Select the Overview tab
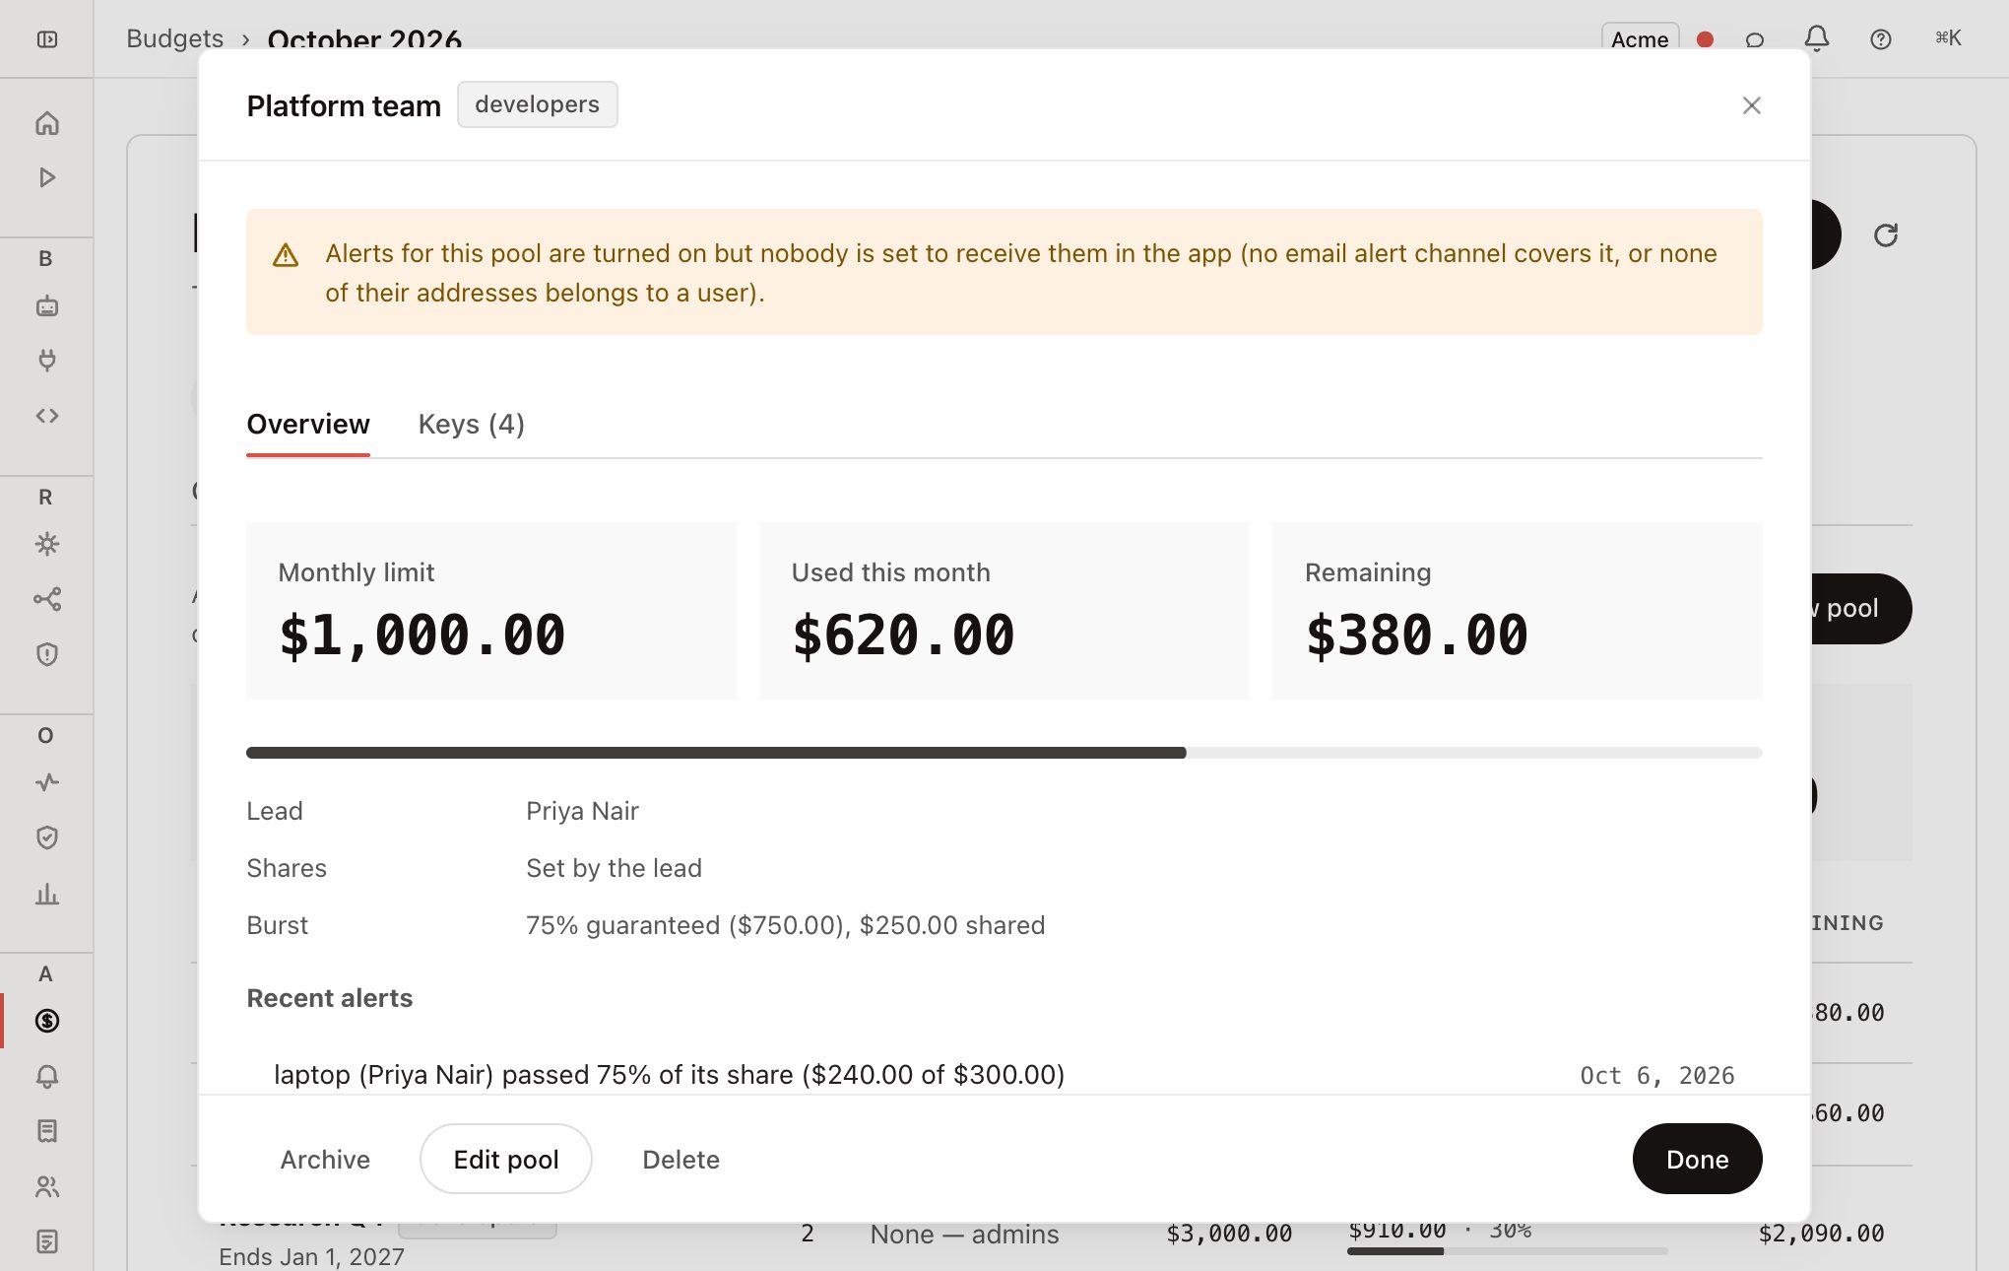Image resolution: width=2009 pixels, height=1271 pixels. 308,425
